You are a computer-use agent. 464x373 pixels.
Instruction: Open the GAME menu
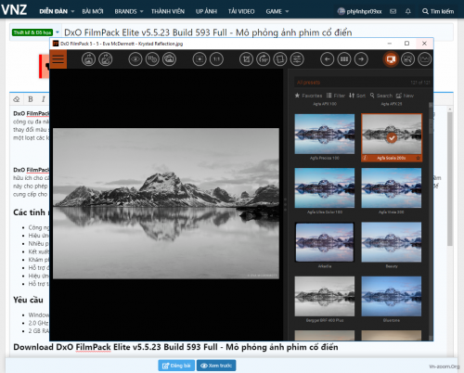(274, 11)
